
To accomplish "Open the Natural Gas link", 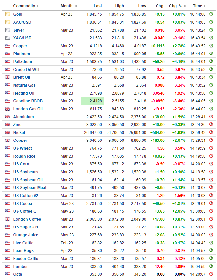I will tap(24, 85).
